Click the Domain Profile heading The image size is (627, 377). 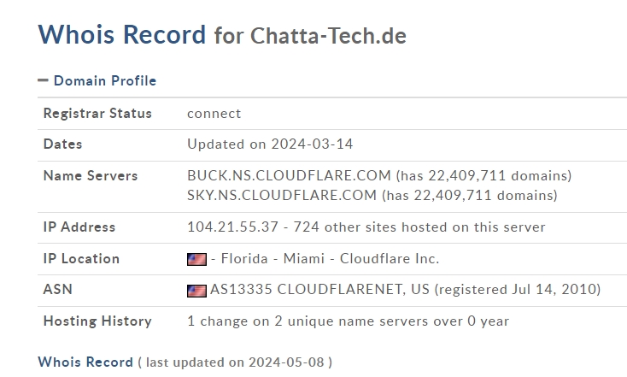coord(105,81)
